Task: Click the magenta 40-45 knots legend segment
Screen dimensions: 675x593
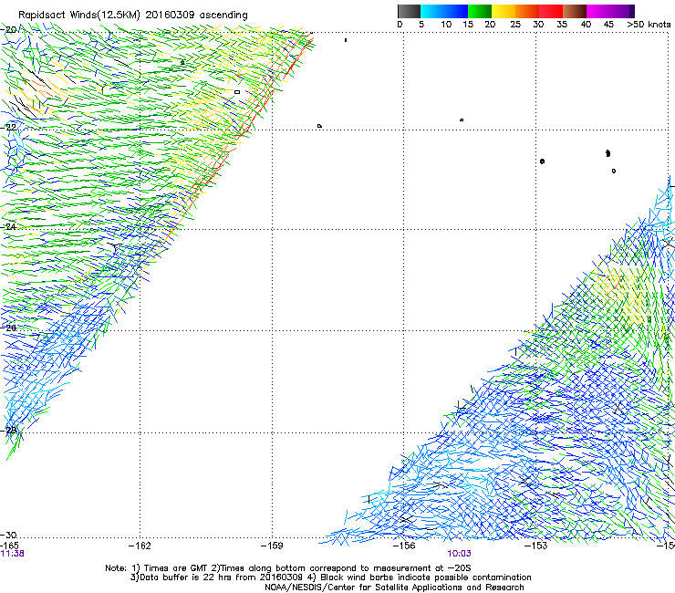Action: 598,11
